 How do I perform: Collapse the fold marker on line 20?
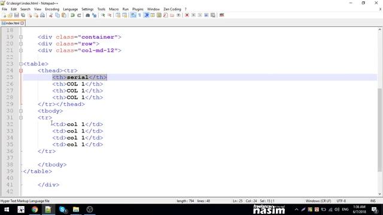(21, 44)
